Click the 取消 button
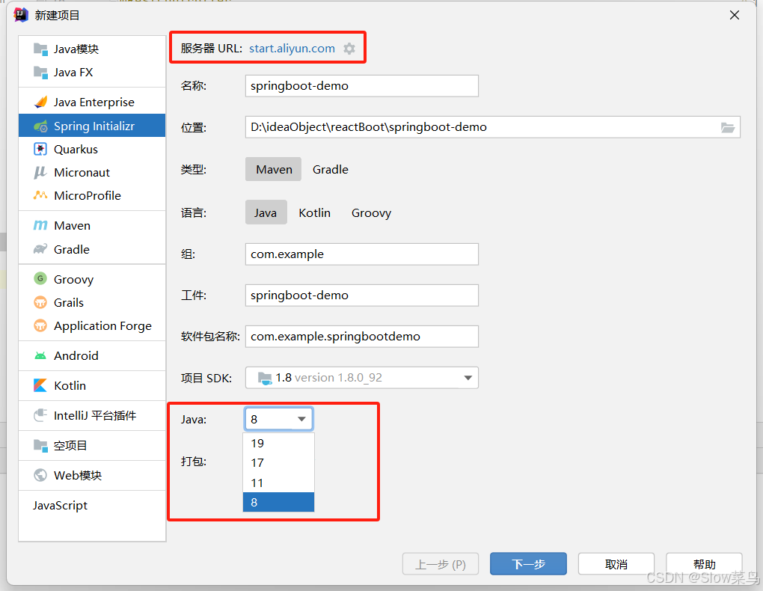 pos(616,564)
